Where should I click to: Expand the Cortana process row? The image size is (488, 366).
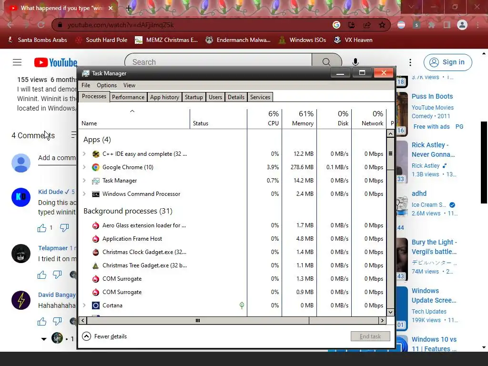tap(84, 305)
